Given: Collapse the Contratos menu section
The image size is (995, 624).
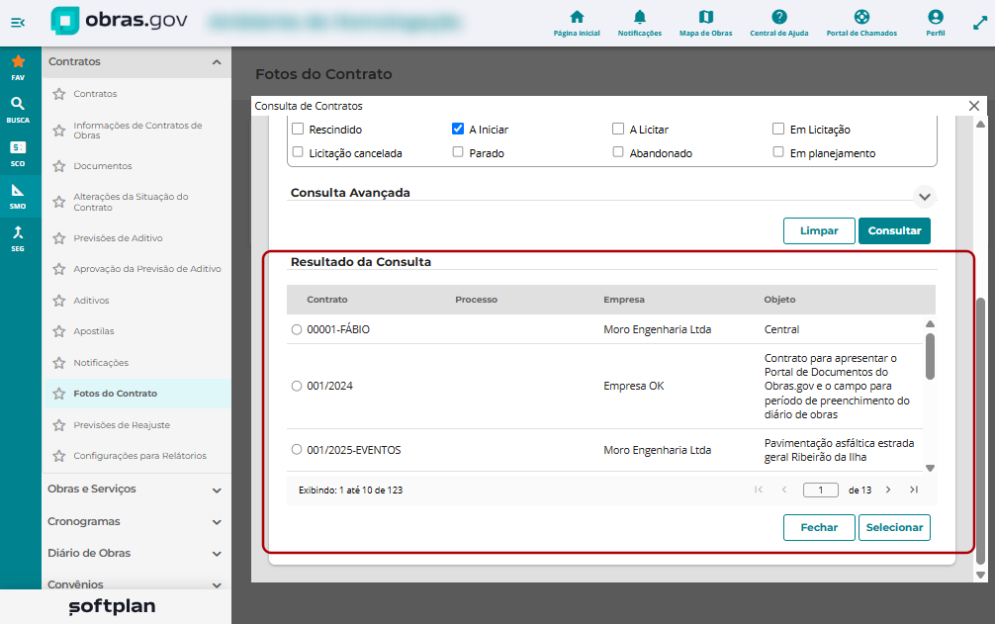Looking at the screenshot, I should point(217,62).
